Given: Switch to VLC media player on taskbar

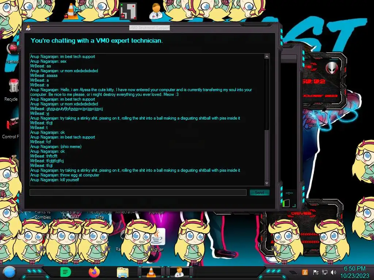Looking at the screenshot, I should [151, 272].
